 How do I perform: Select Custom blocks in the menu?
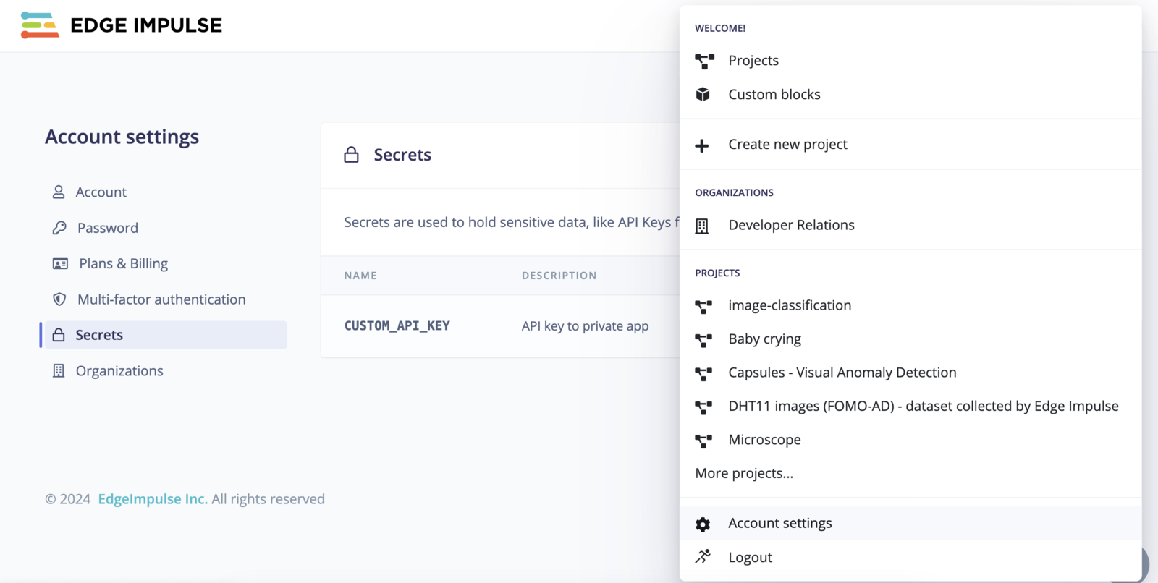774,95
